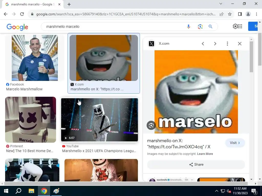Go to Google home via logo
Viewport: 262px width, 196px height.
click(17, 27)
